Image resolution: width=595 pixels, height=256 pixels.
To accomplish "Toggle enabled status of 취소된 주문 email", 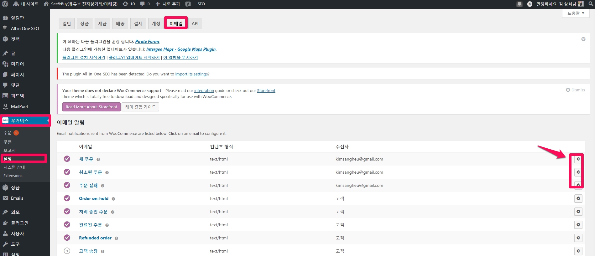I will click(67, 172).
